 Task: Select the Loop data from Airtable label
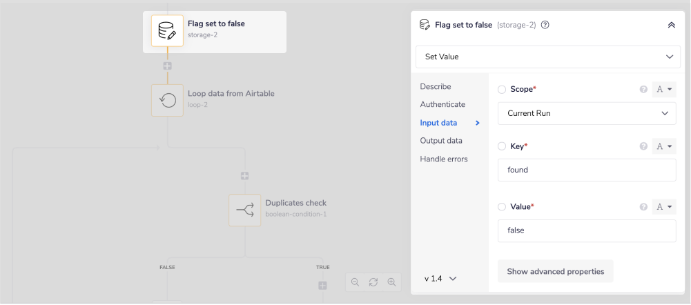(x=231, y=93)
